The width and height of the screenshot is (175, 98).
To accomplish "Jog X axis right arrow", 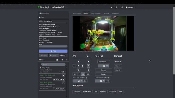I will click(x=82, y=66).
